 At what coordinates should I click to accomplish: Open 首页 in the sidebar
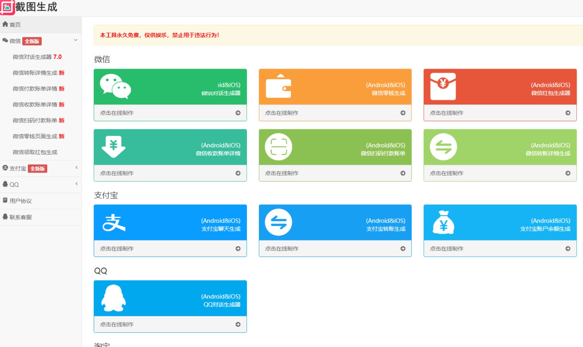point(15,25)
